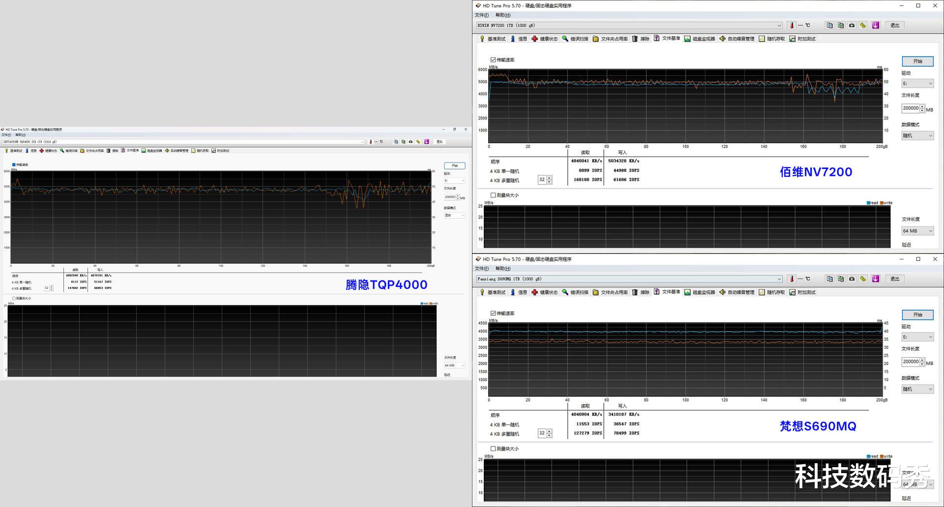Toggle the 传输速率 checkbox in the TQP4000 window
944x507 pixels.
click(x=14, y=165)
